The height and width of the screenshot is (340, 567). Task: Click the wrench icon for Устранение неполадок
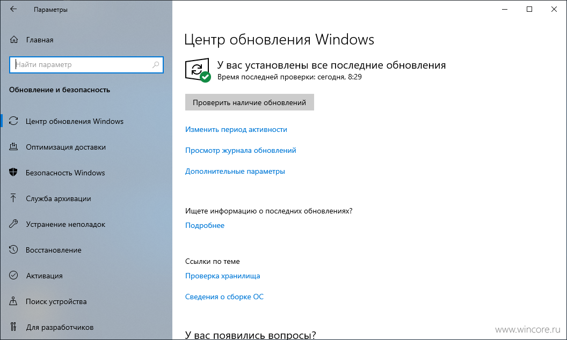tap(13, 224)
